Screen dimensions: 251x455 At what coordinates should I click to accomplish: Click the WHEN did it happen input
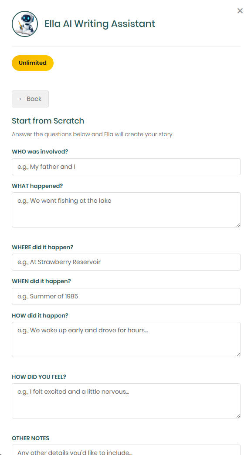pyautogui.click(x=126, y=296)
